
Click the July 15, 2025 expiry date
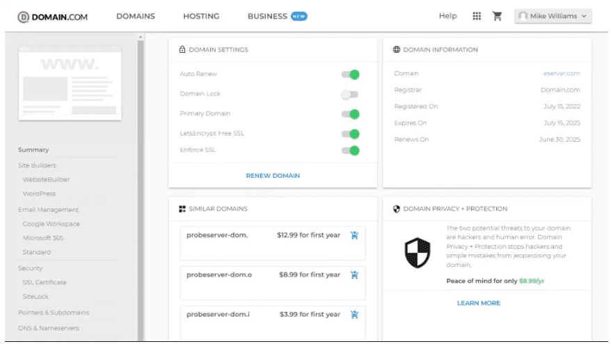(x=562, y=122)
